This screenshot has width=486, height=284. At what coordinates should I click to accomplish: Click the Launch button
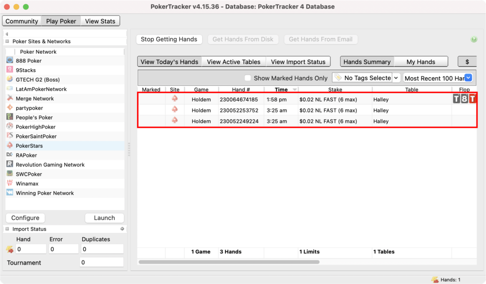tap(104, 218)
